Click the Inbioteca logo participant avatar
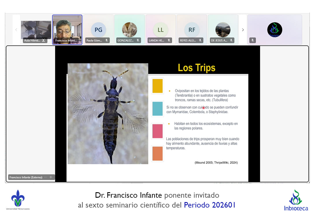 [275, 30]
